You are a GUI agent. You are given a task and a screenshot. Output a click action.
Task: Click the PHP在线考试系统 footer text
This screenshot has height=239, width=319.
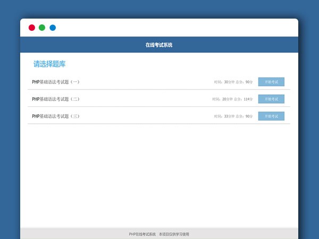click(x=142, y=234)
